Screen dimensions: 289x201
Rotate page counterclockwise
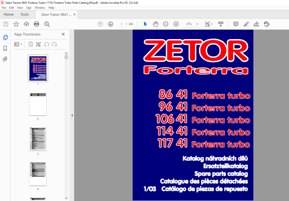click(x=46, y=44)
